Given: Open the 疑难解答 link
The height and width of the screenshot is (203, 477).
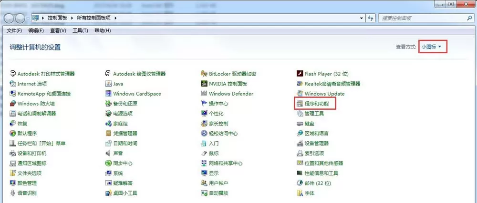Looking at the screenshot, I should (123, 183).
